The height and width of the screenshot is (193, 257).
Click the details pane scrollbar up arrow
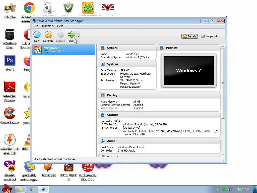tap(223, 46)
